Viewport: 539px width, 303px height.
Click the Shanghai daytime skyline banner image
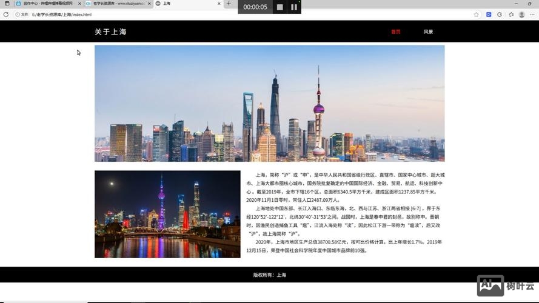tap(269, 104)
